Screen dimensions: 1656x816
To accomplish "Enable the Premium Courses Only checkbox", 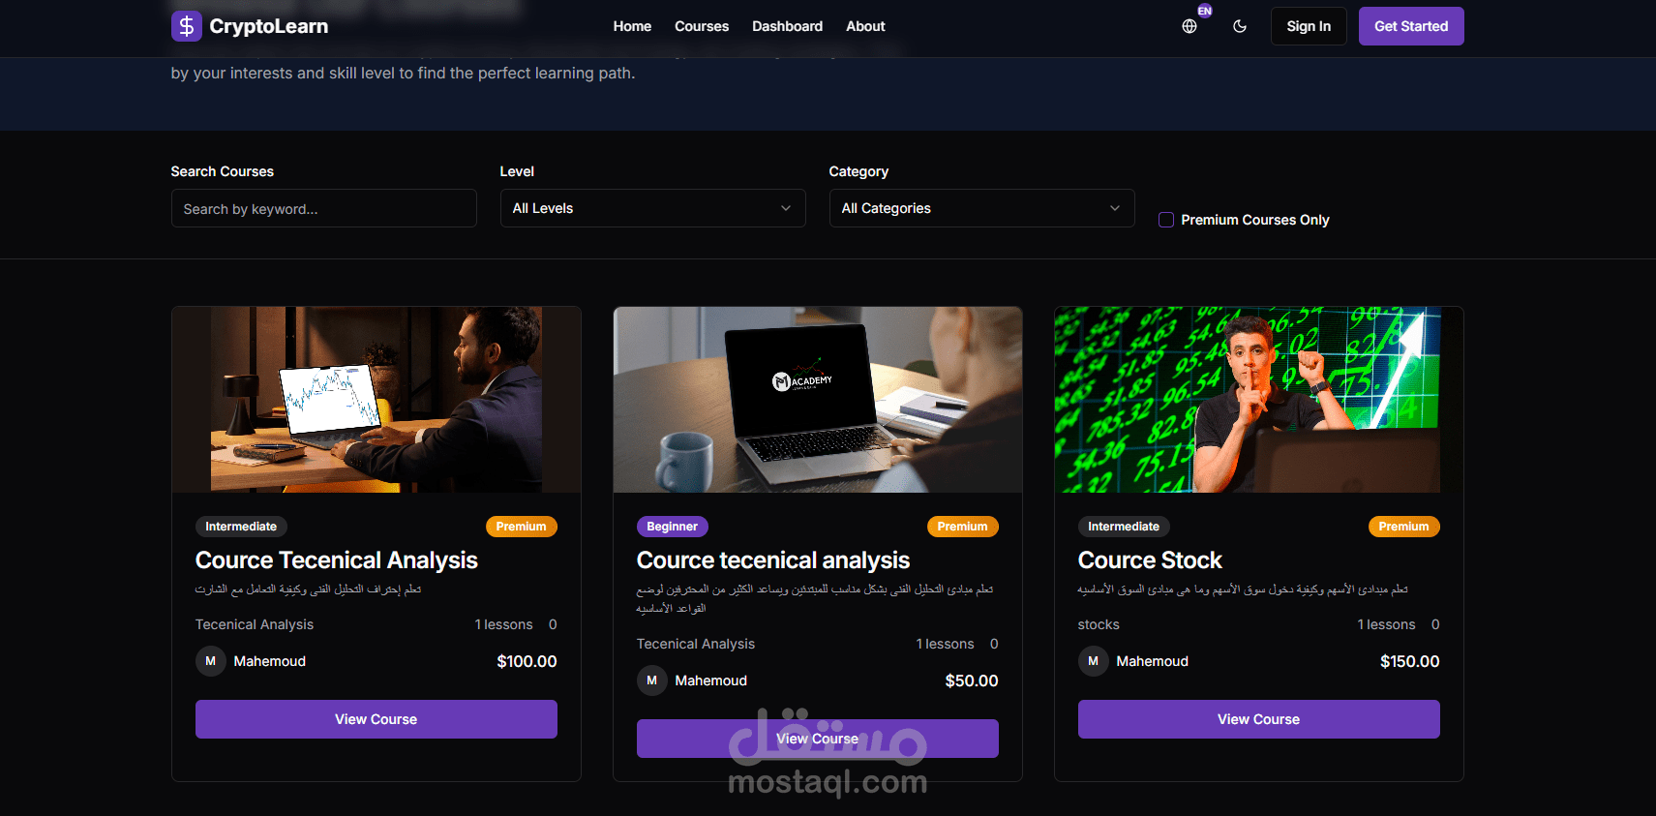I will click(x=1166, y=220).
